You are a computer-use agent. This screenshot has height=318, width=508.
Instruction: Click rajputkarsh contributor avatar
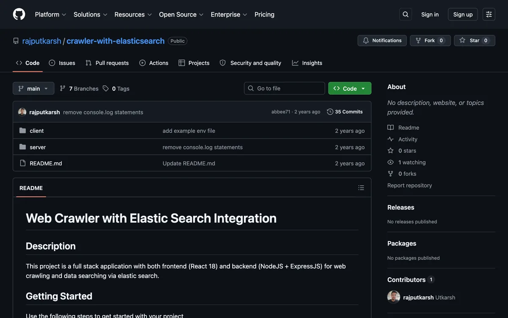(x=394, y=297)
